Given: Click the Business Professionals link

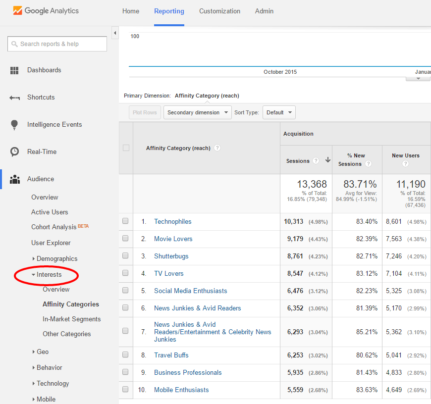Looking at the screenshot, I should pyautogui.click(x=188, y=372).
